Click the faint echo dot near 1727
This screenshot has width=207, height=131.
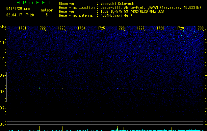tap(143, 89)
